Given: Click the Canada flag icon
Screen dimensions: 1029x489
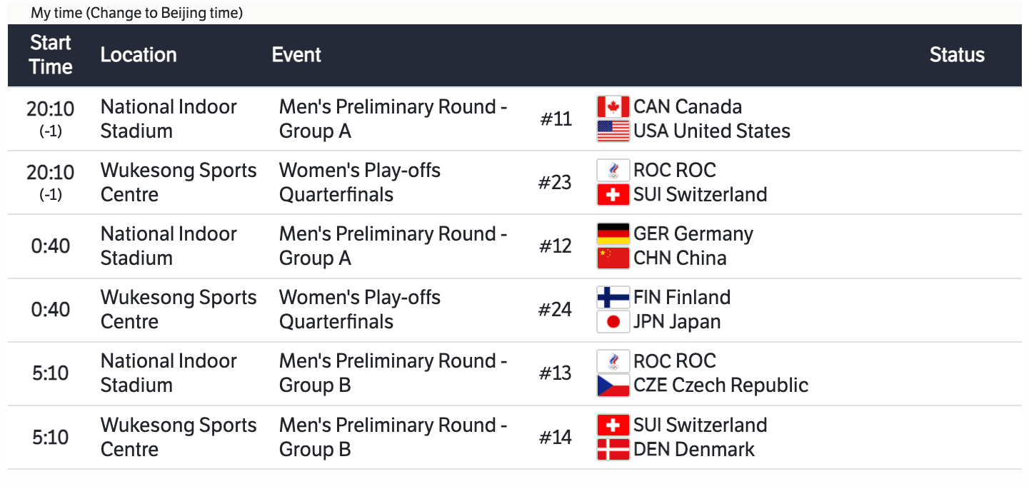Looking at the screenshot, I should tap(613, 107).
